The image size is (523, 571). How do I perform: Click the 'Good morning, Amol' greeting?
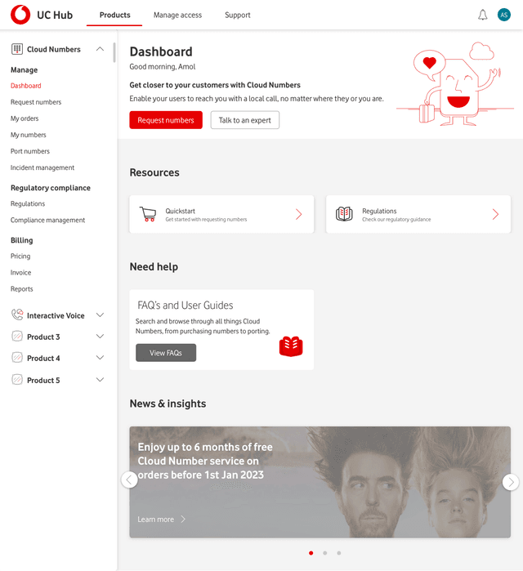point(163,67)
